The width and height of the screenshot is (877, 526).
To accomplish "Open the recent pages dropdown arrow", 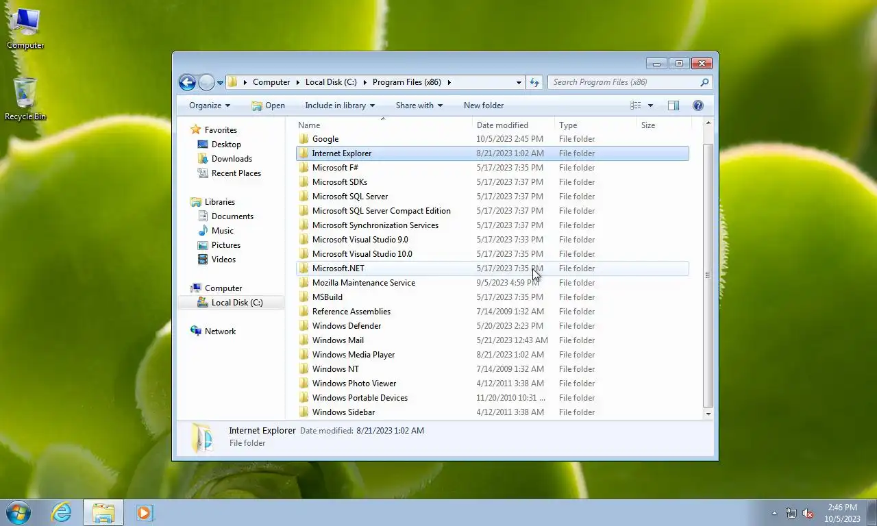I will (x=220, y=82).
